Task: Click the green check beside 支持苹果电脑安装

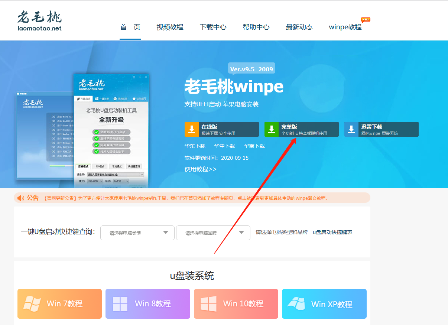Action: pos(96,139)
